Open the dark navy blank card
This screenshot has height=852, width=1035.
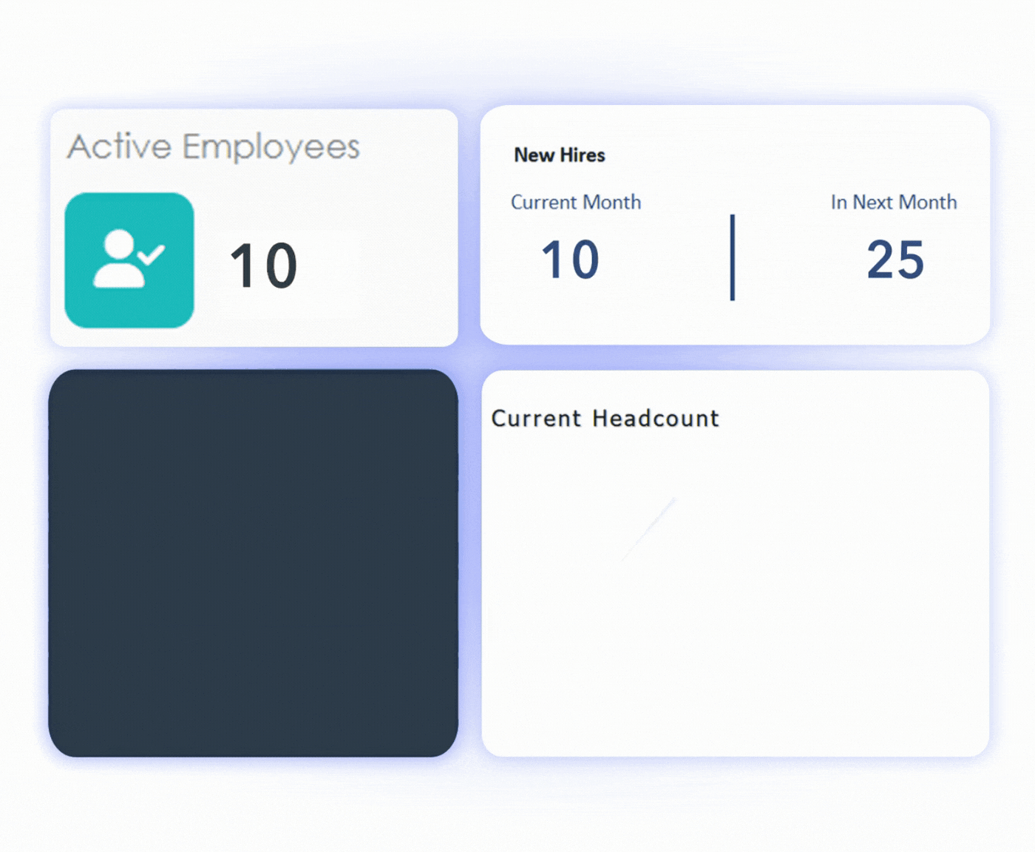pos(254,563)
